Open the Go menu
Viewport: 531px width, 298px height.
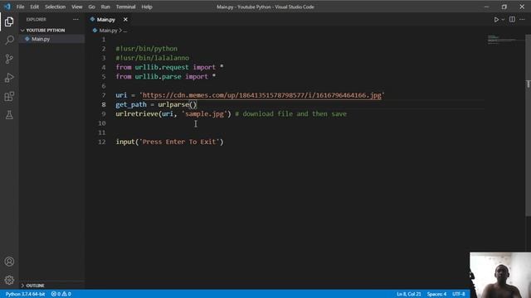click(x=92, y=7)
